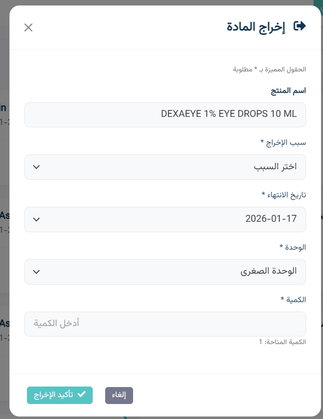This screenshot has height=419, width=323.
Task: Open the اختر السبب reason dropdown
Action: (x=165, y=167)
